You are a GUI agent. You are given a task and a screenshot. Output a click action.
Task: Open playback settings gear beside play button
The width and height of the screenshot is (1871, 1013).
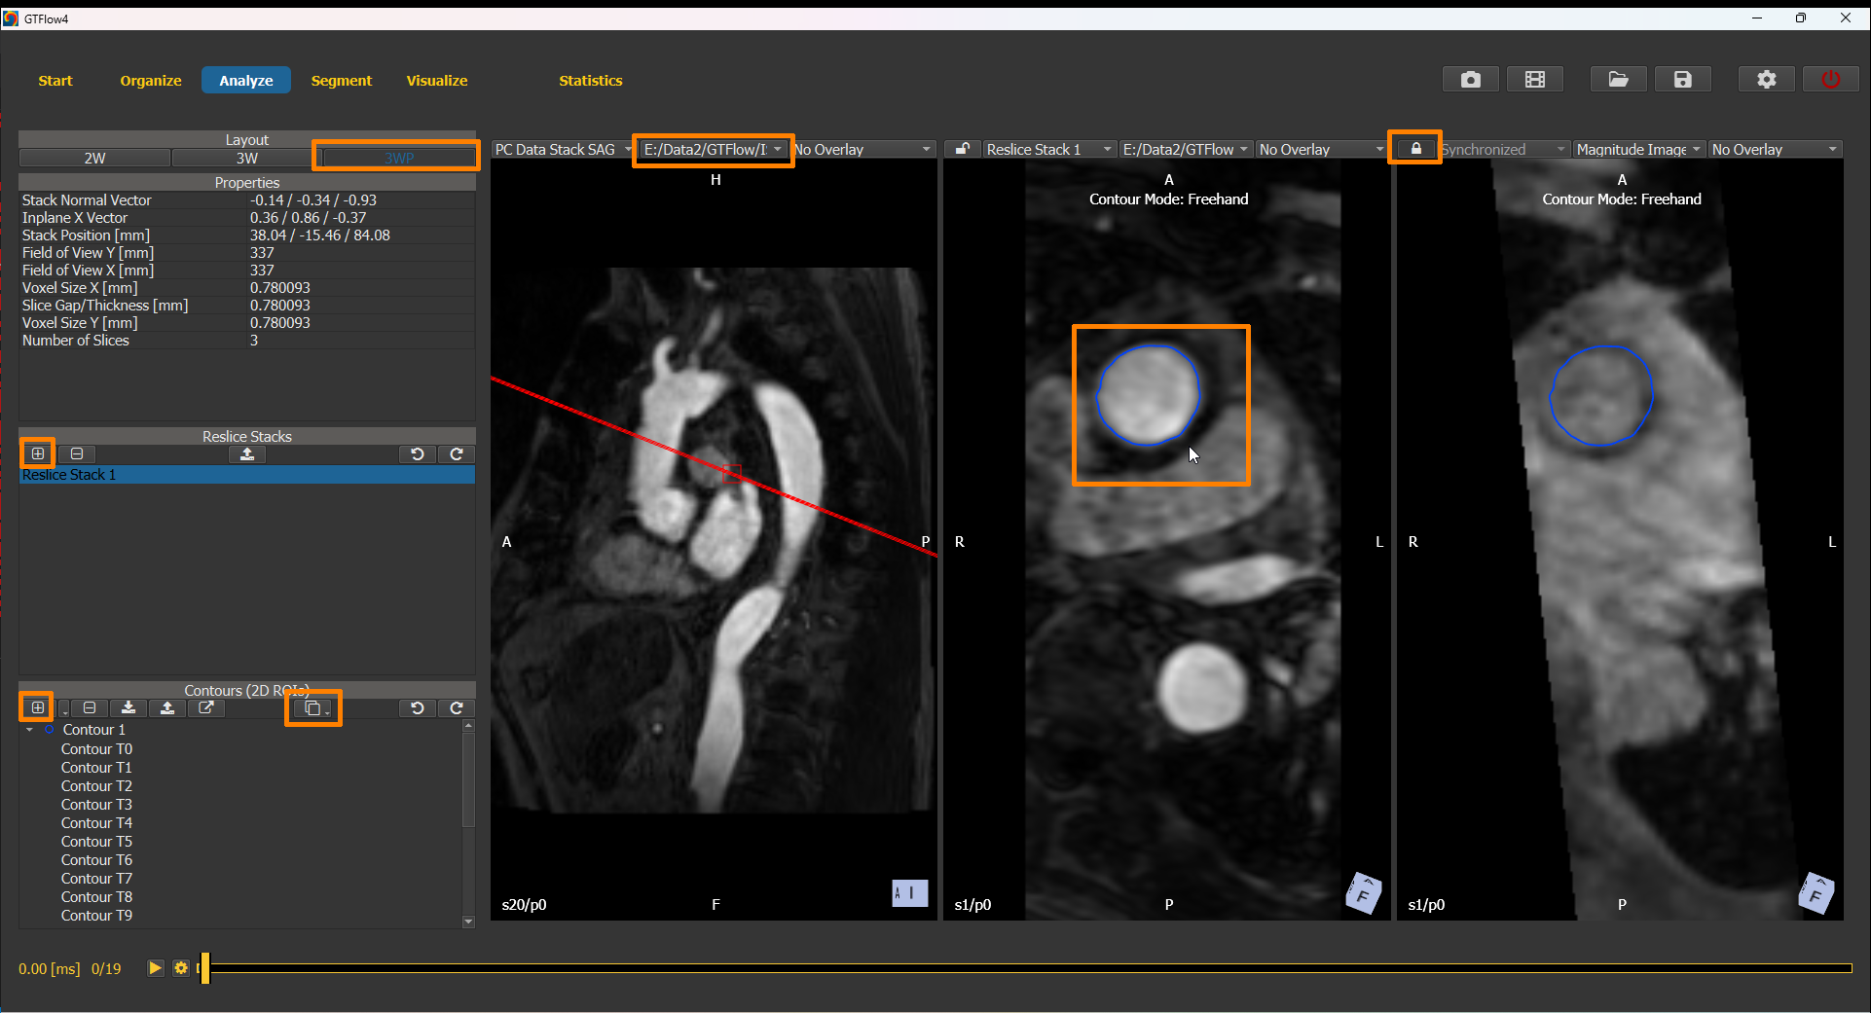click(x=181, y=968)
